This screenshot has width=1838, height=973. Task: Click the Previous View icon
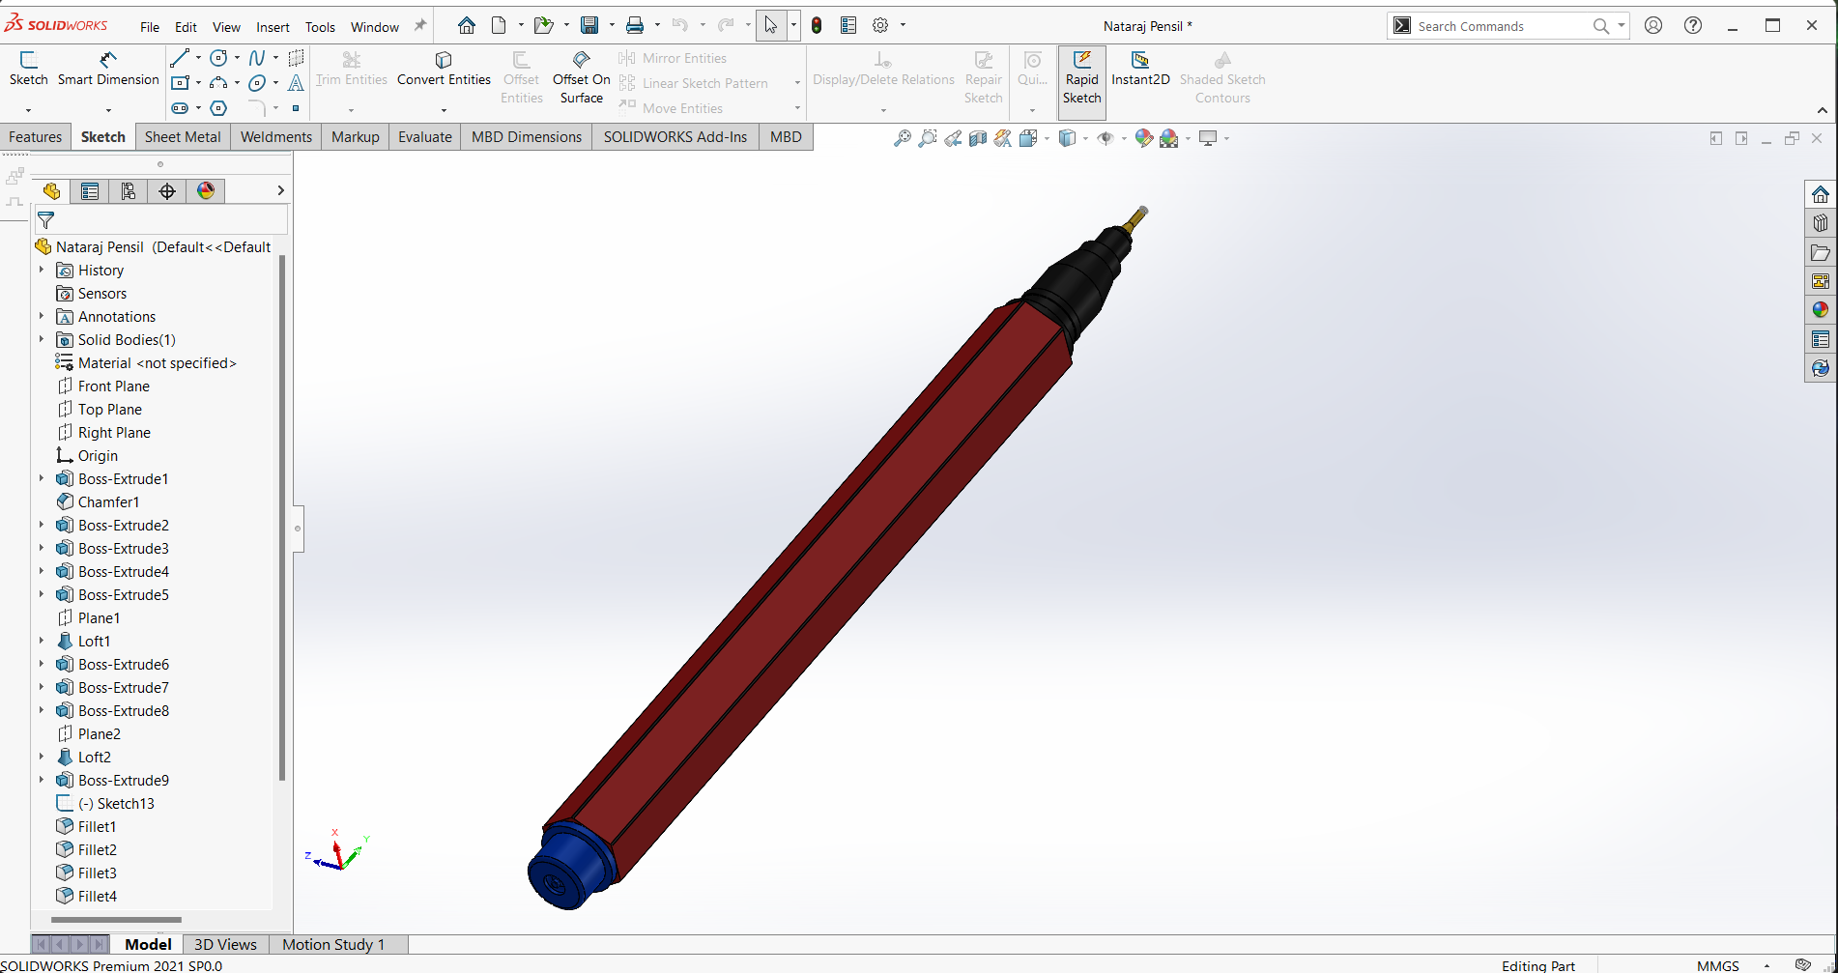953,138
